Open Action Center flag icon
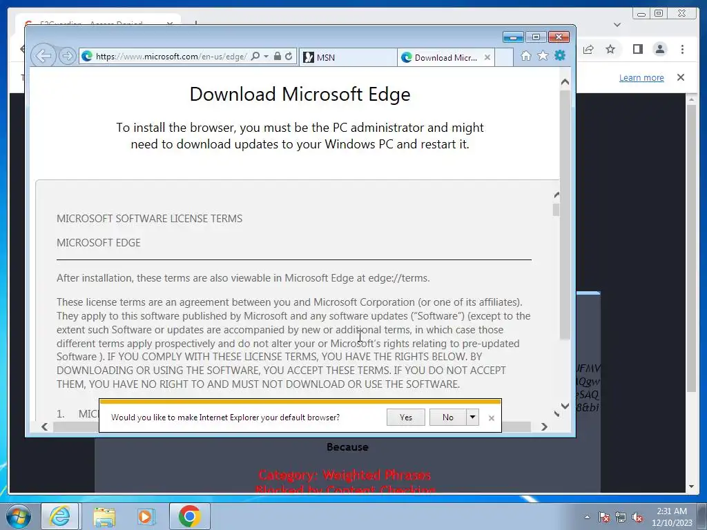This screenshot has width=707, height=530. (604, 517)
